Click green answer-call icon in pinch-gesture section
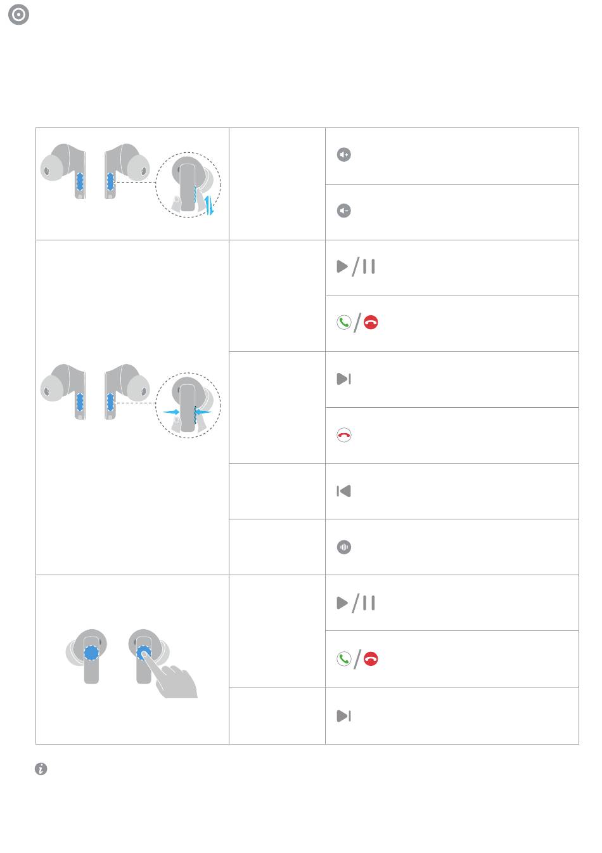 point(343,323)
